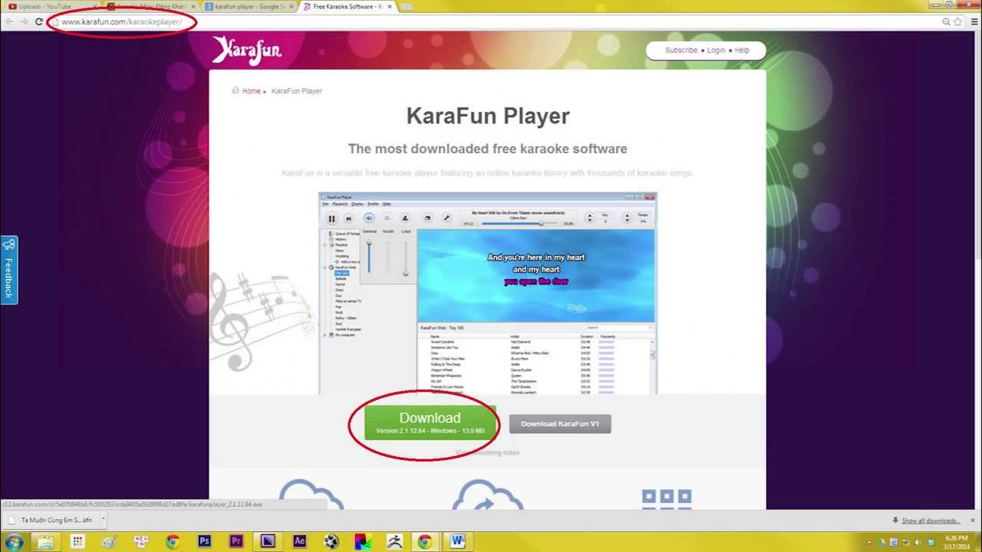Click the taskbar clock showing 6:26 PM

point(957,542)
